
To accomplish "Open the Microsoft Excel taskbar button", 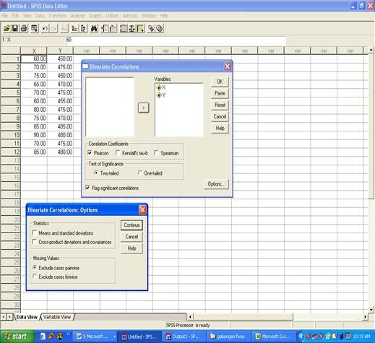I will coord(274,337).
